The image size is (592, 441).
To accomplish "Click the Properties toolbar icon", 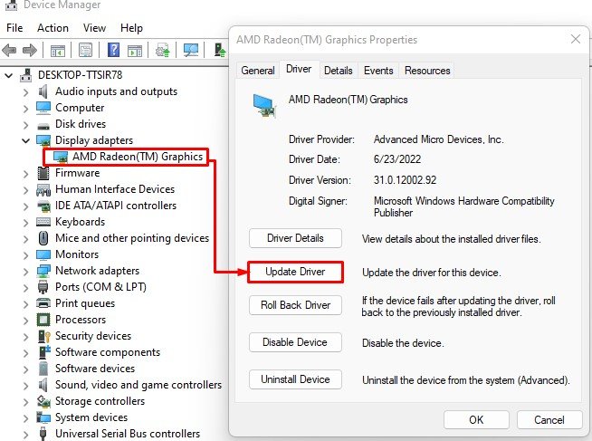I will 85,50.
